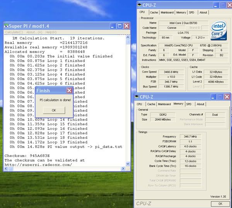
Task: Click the CPU-Z icon in top window title
Action: [x=140, y=5]
